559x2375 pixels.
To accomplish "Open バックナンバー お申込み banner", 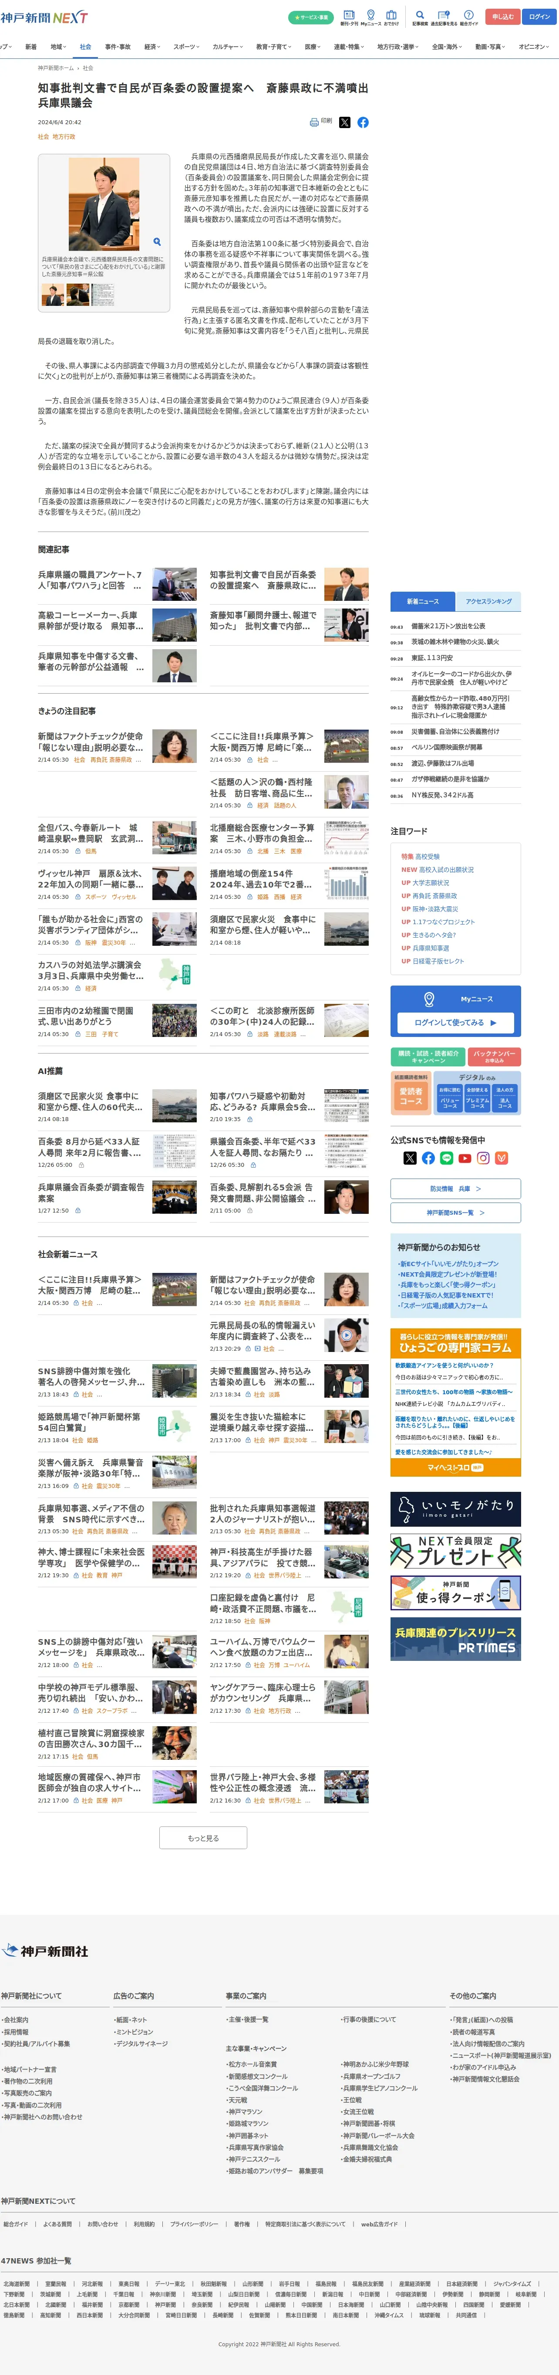I will [494, 1057].
